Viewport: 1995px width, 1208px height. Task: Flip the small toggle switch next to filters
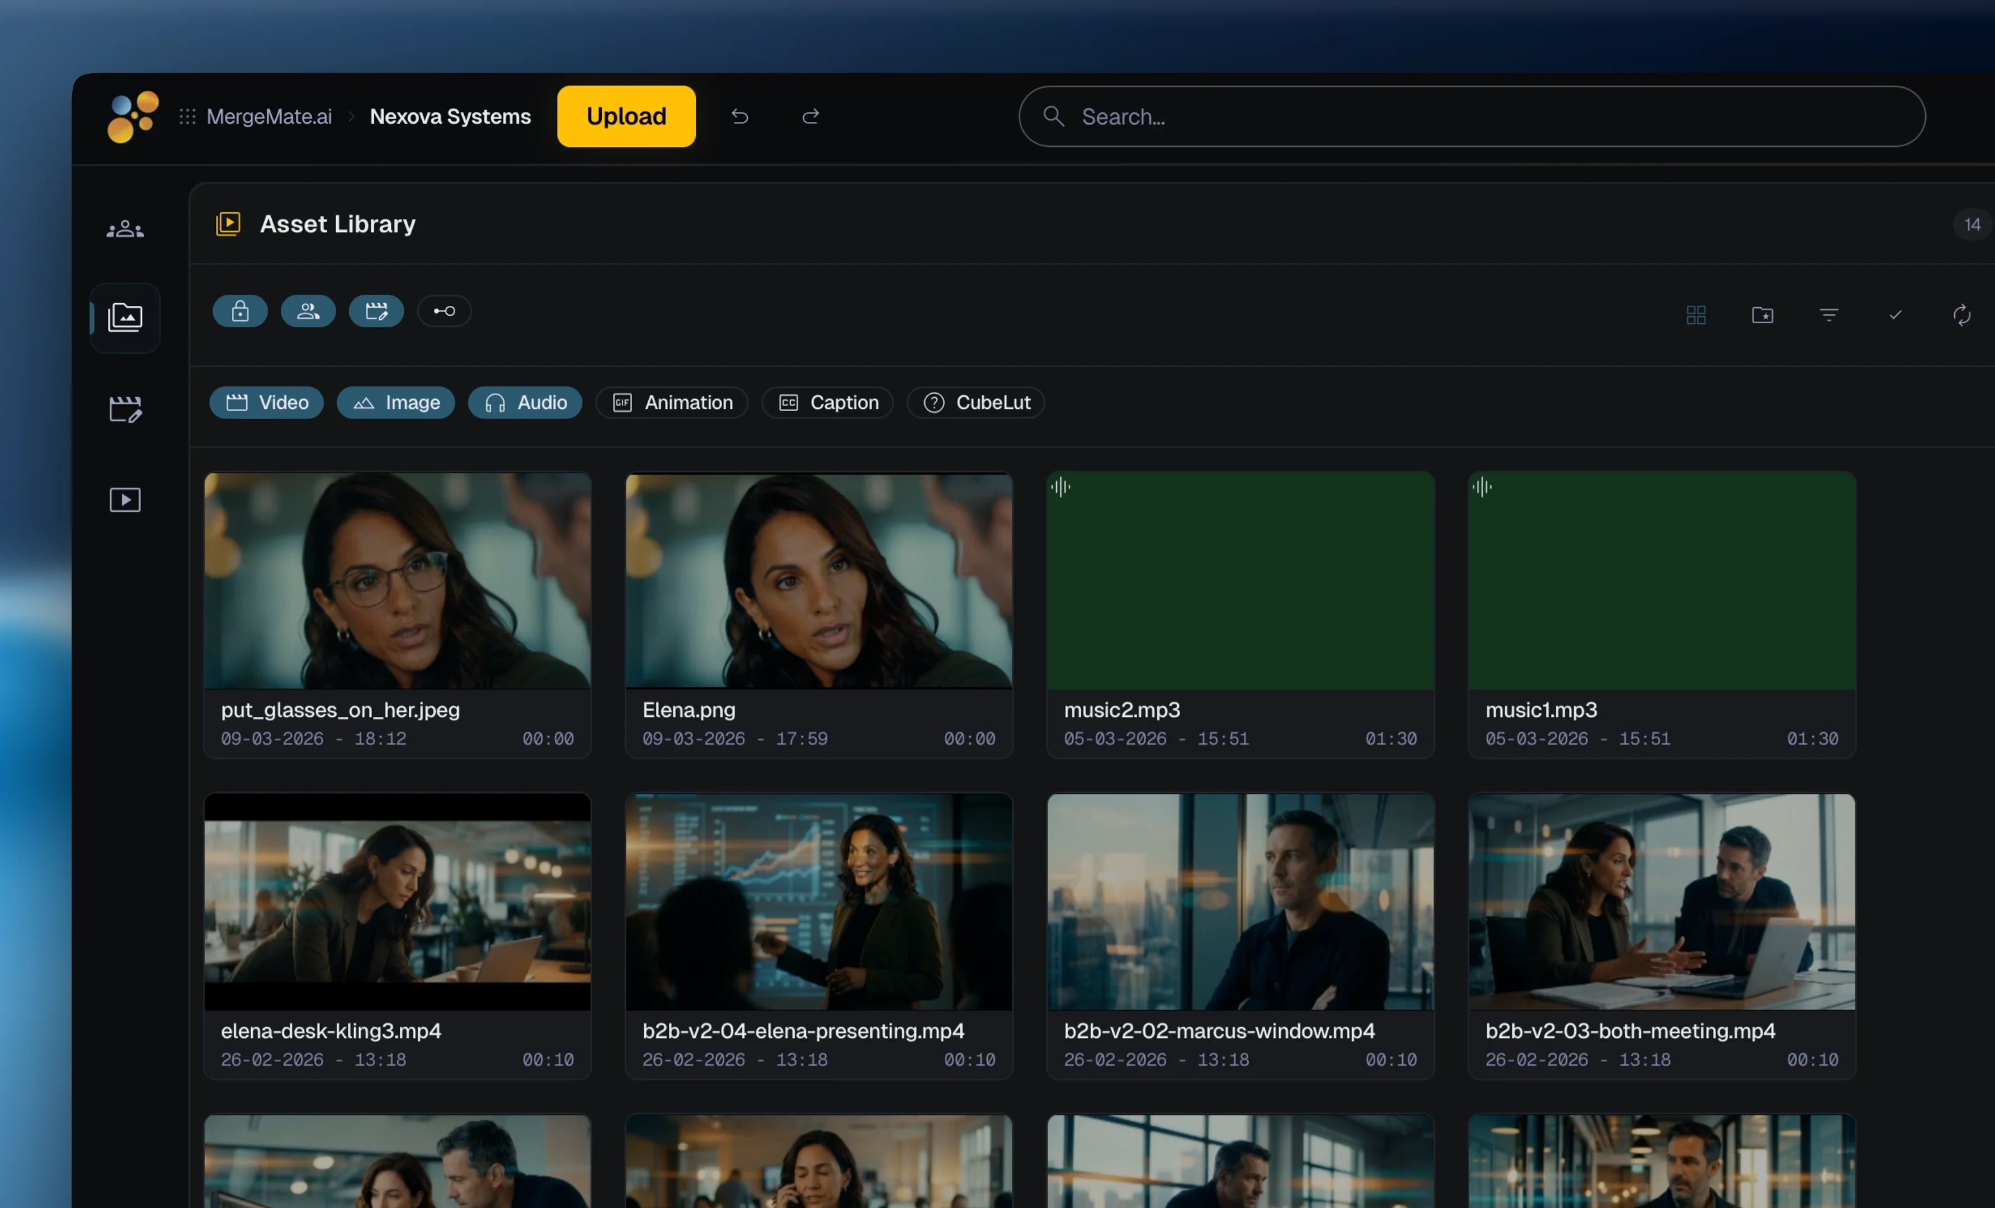[445, 311]
